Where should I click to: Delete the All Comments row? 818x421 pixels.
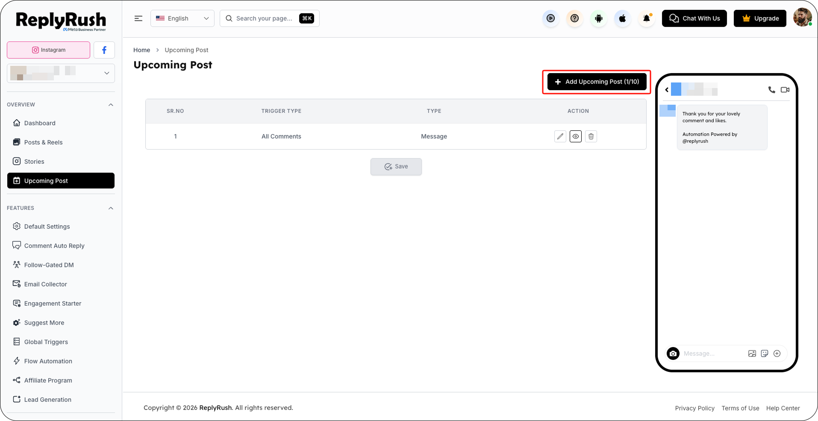click(x=591, y=136)
